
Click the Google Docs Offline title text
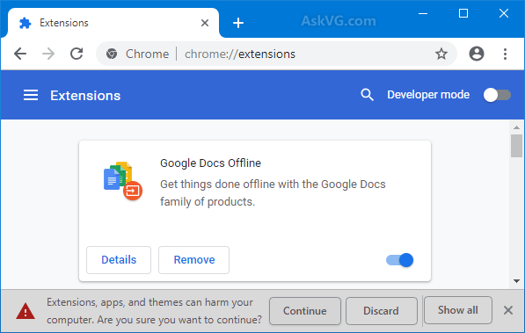pyautogui.click(x=210, y=163)
